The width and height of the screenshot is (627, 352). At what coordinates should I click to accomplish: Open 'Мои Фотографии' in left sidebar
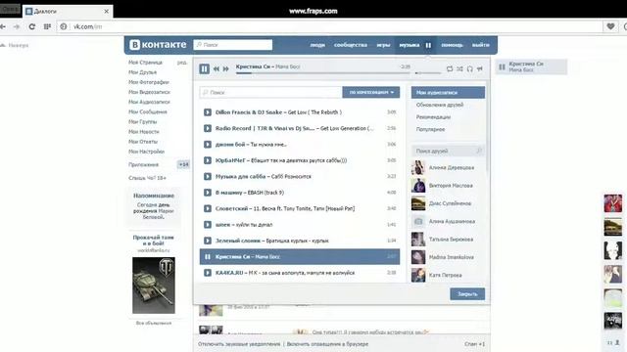click(x=149, y=82)
